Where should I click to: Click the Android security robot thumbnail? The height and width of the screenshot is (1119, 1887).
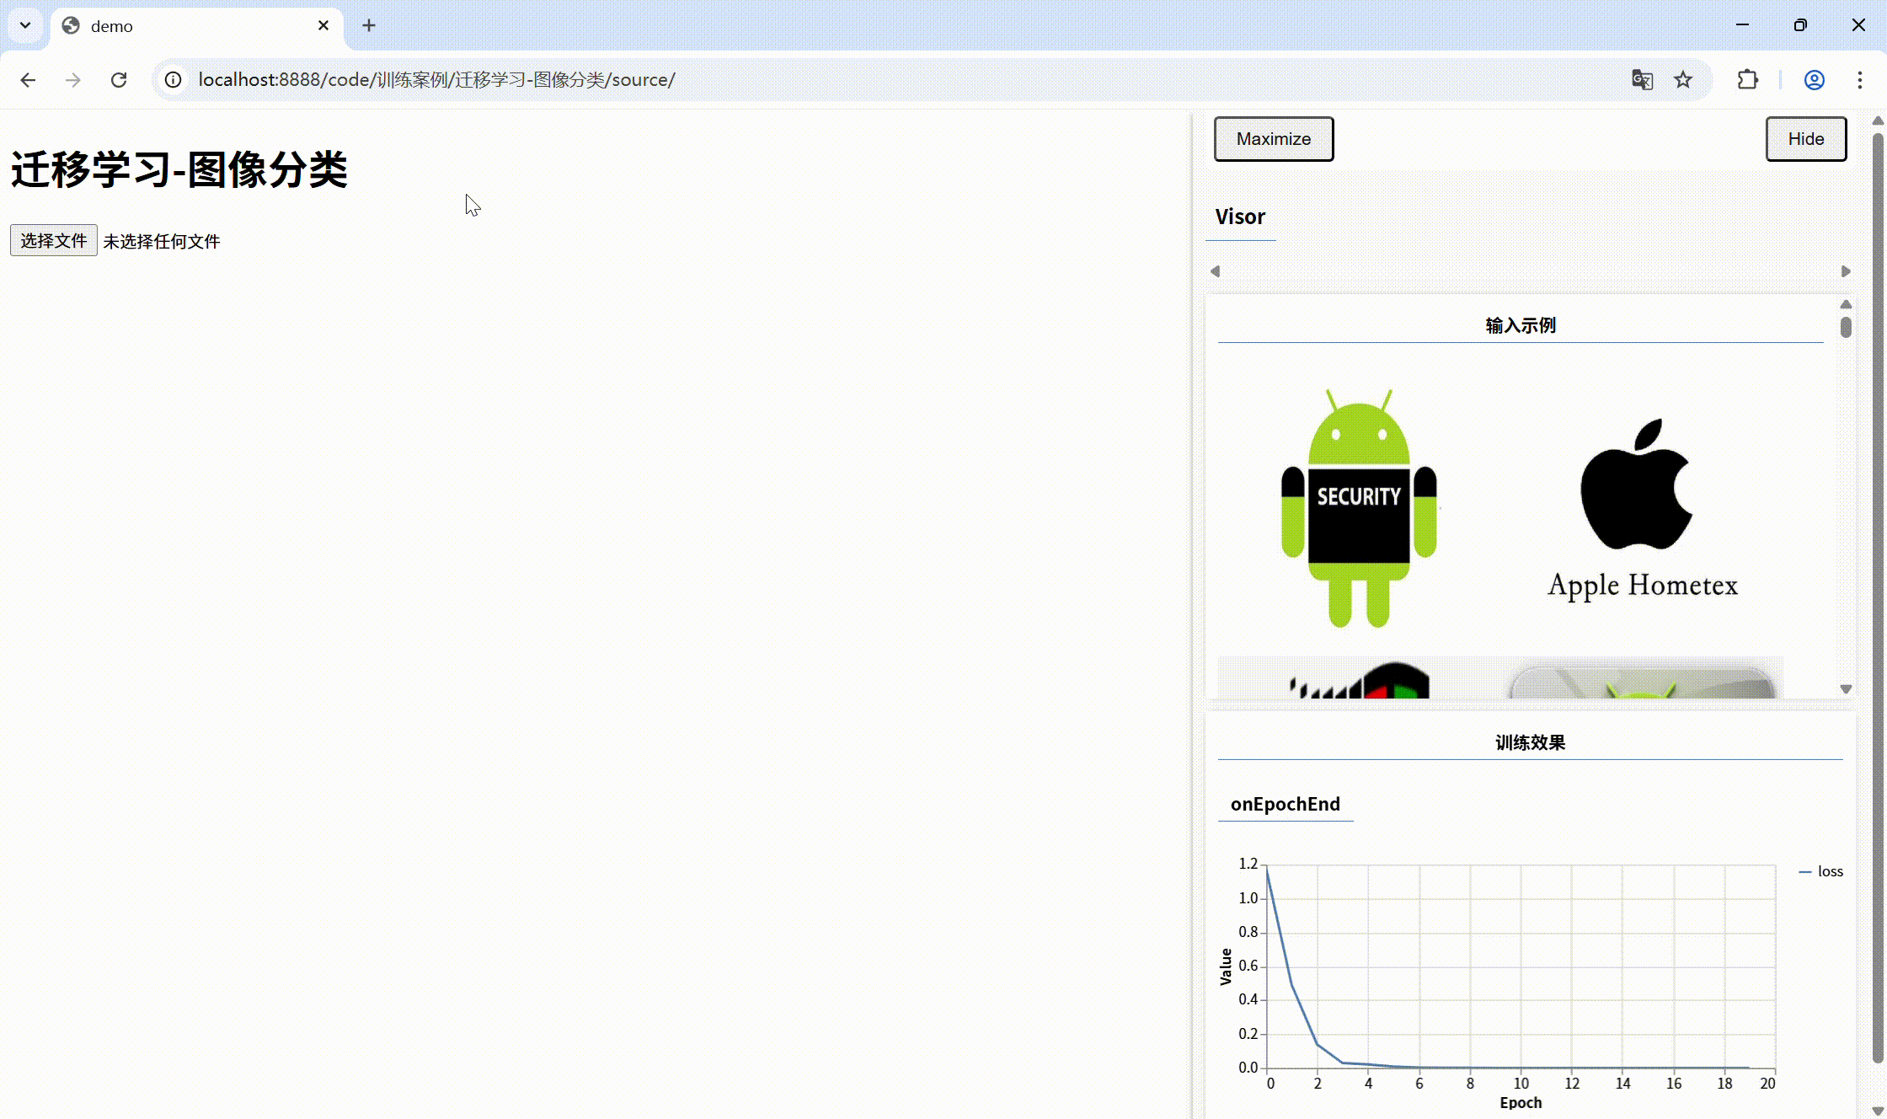[1359, 508]
